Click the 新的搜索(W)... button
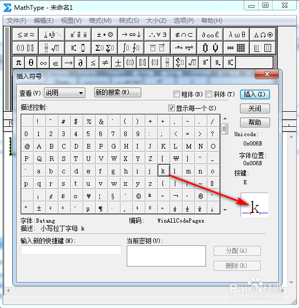The height and width of the screenshot is (308, 299). pos(117,93)
